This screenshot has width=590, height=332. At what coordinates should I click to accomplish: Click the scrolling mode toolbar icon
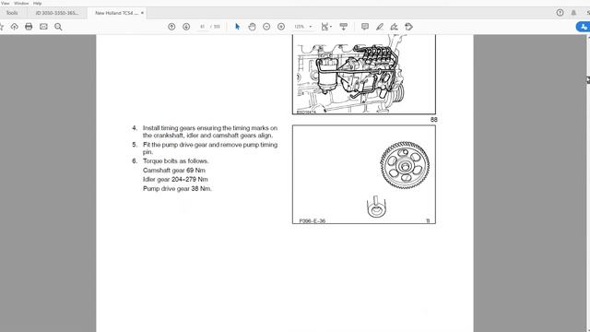click(x=343, y=27)
